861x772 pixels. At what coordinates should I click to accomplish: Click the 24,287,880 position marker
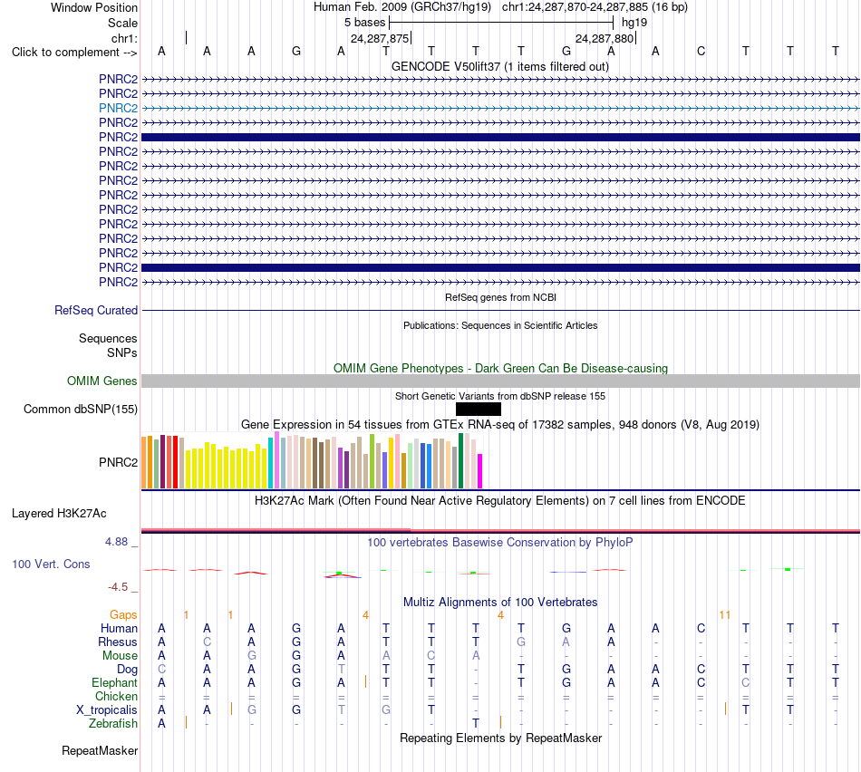pos(605,38)
